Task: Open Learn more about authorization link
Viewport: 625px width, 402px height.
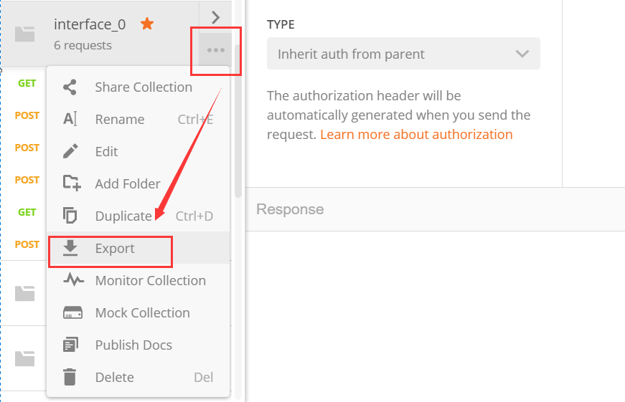Action: [x=416, y=135]
